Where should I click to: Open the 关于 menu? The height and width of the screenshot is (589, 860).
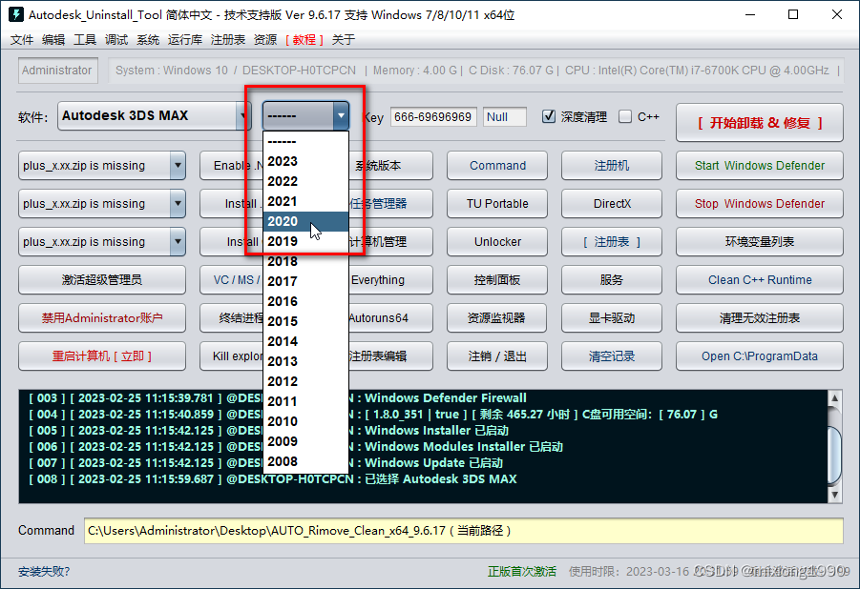[x=344, y=40]
